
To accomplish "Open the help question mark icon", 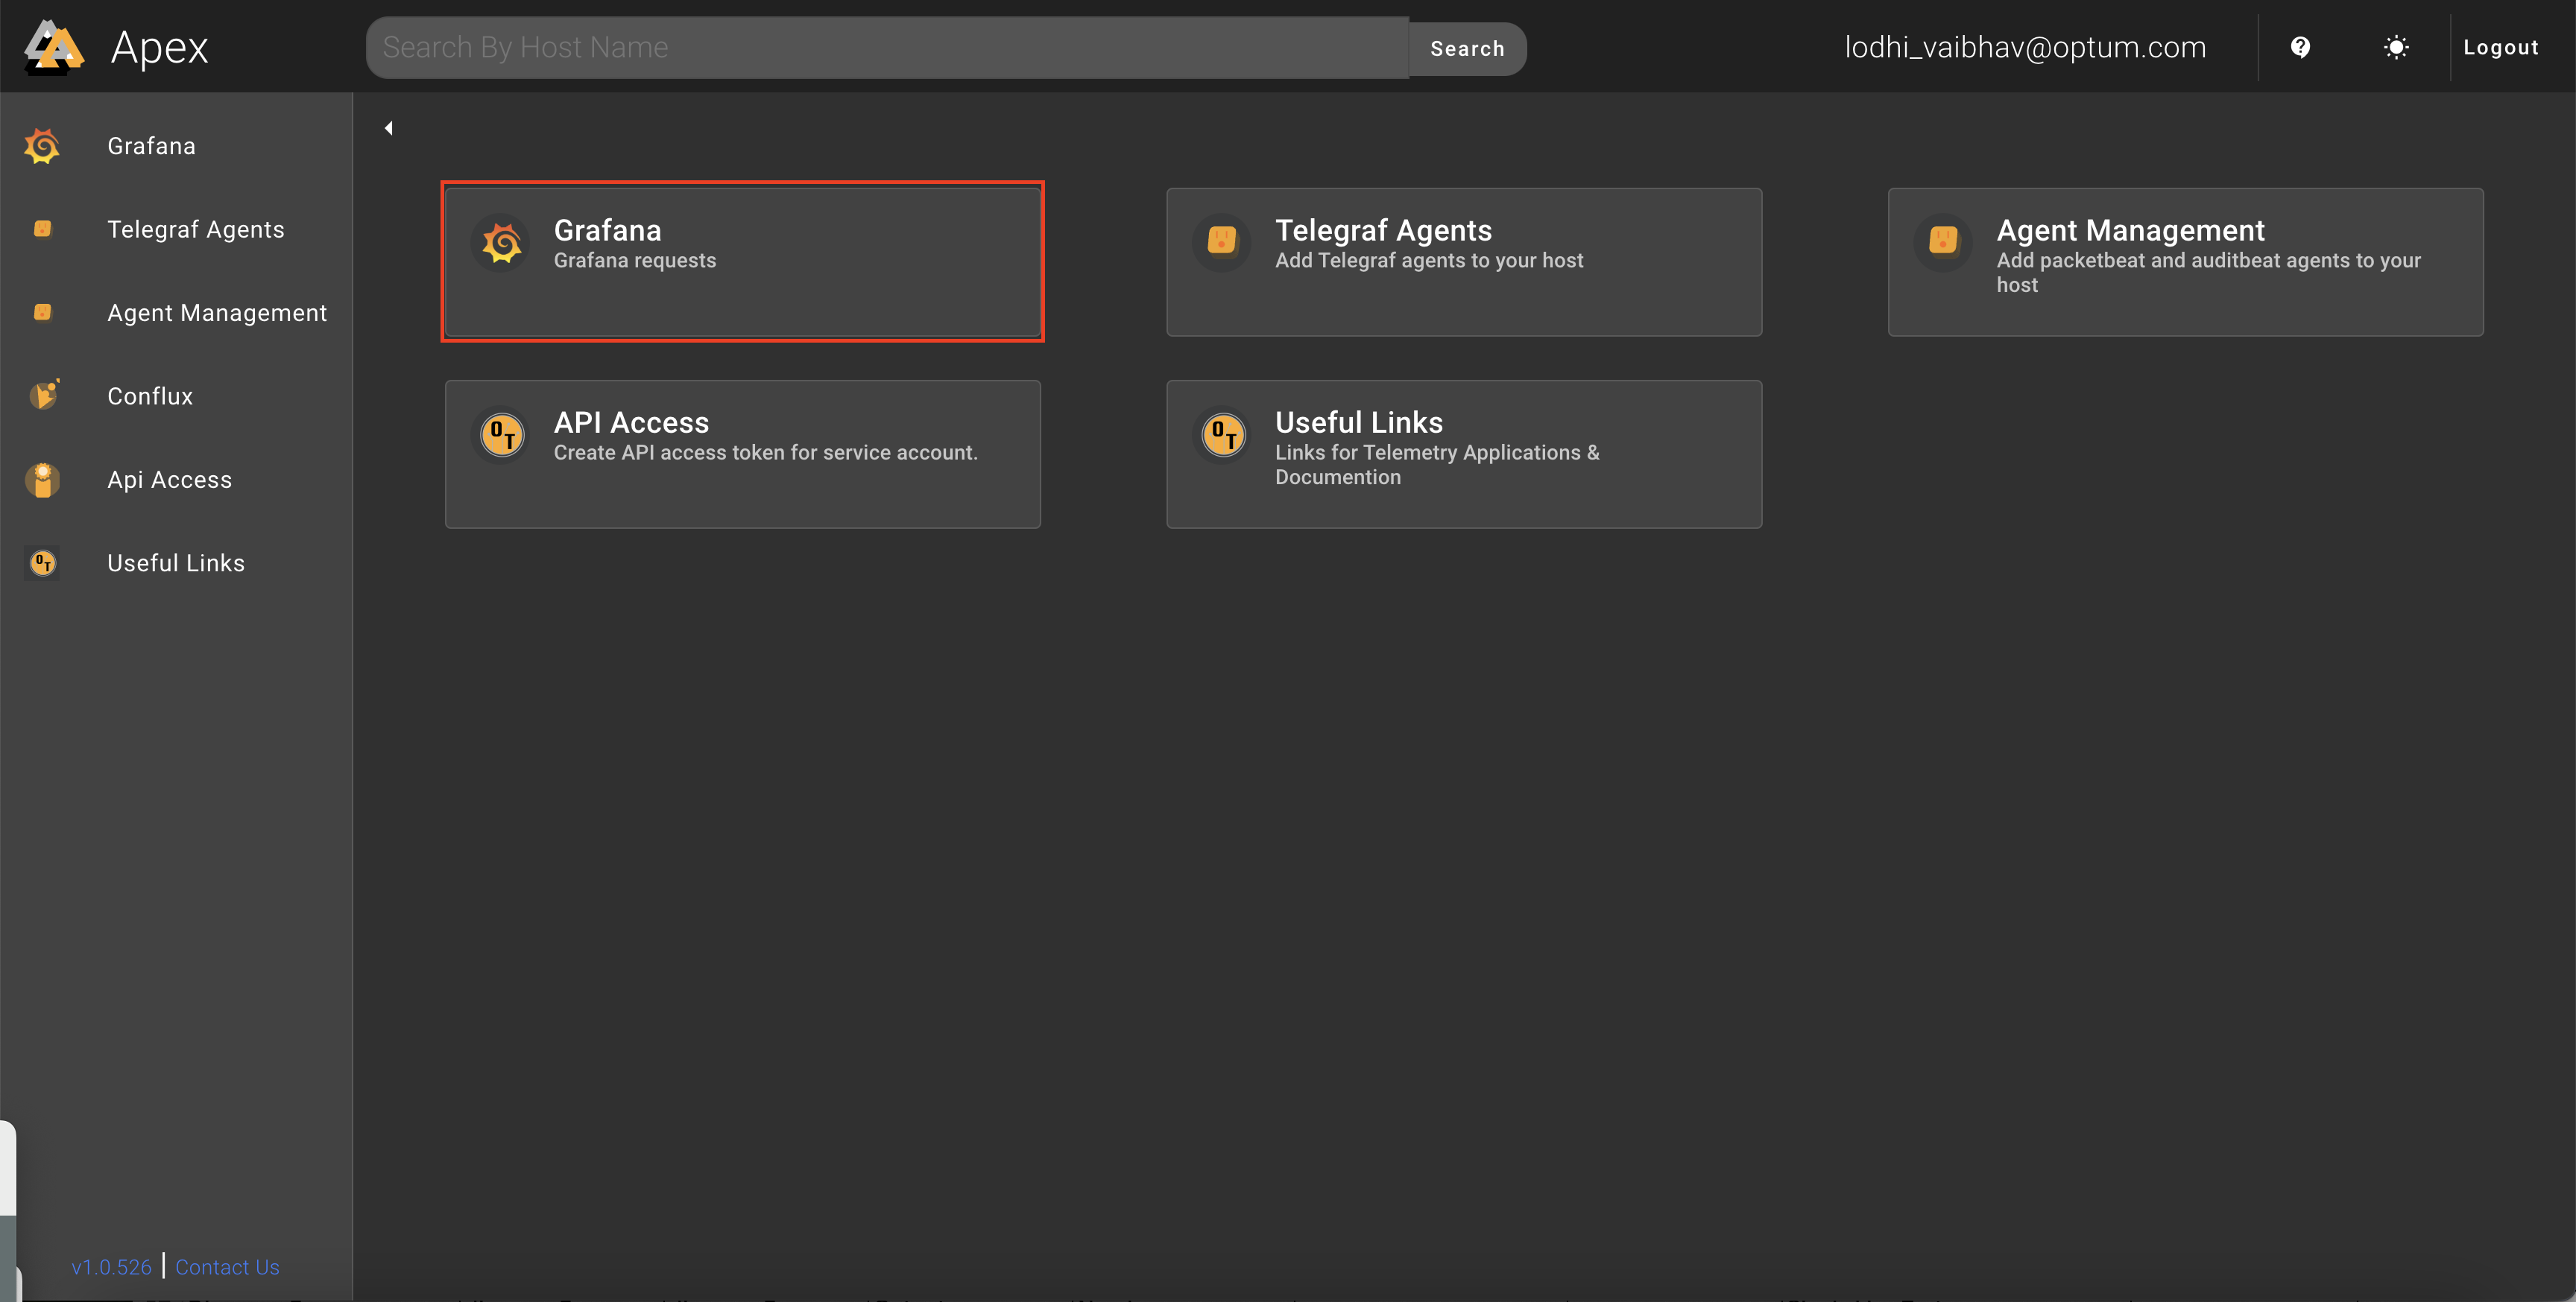I will coord(2300,47).
